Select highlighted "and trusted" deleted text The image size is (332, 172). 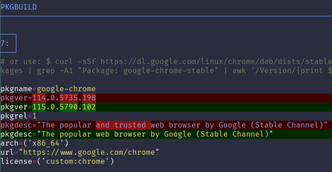[x=123, y=125]
